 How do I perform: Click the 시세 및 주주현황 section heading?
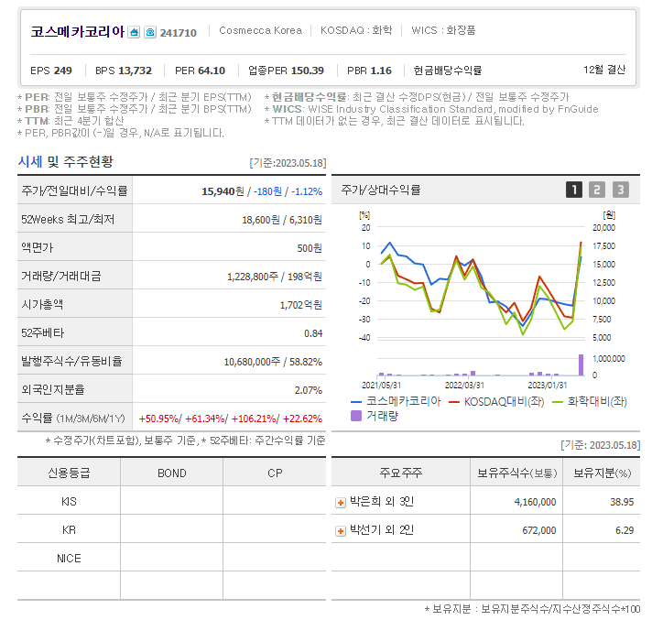[65, 161]
